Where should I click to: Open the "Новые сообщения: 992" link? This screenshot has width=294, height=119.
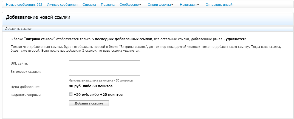pos(24,5)
